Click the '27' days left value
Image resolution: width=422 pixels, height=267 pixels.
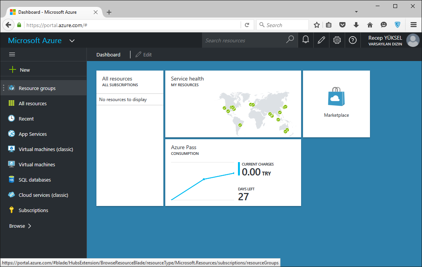[x=243, y=197]
